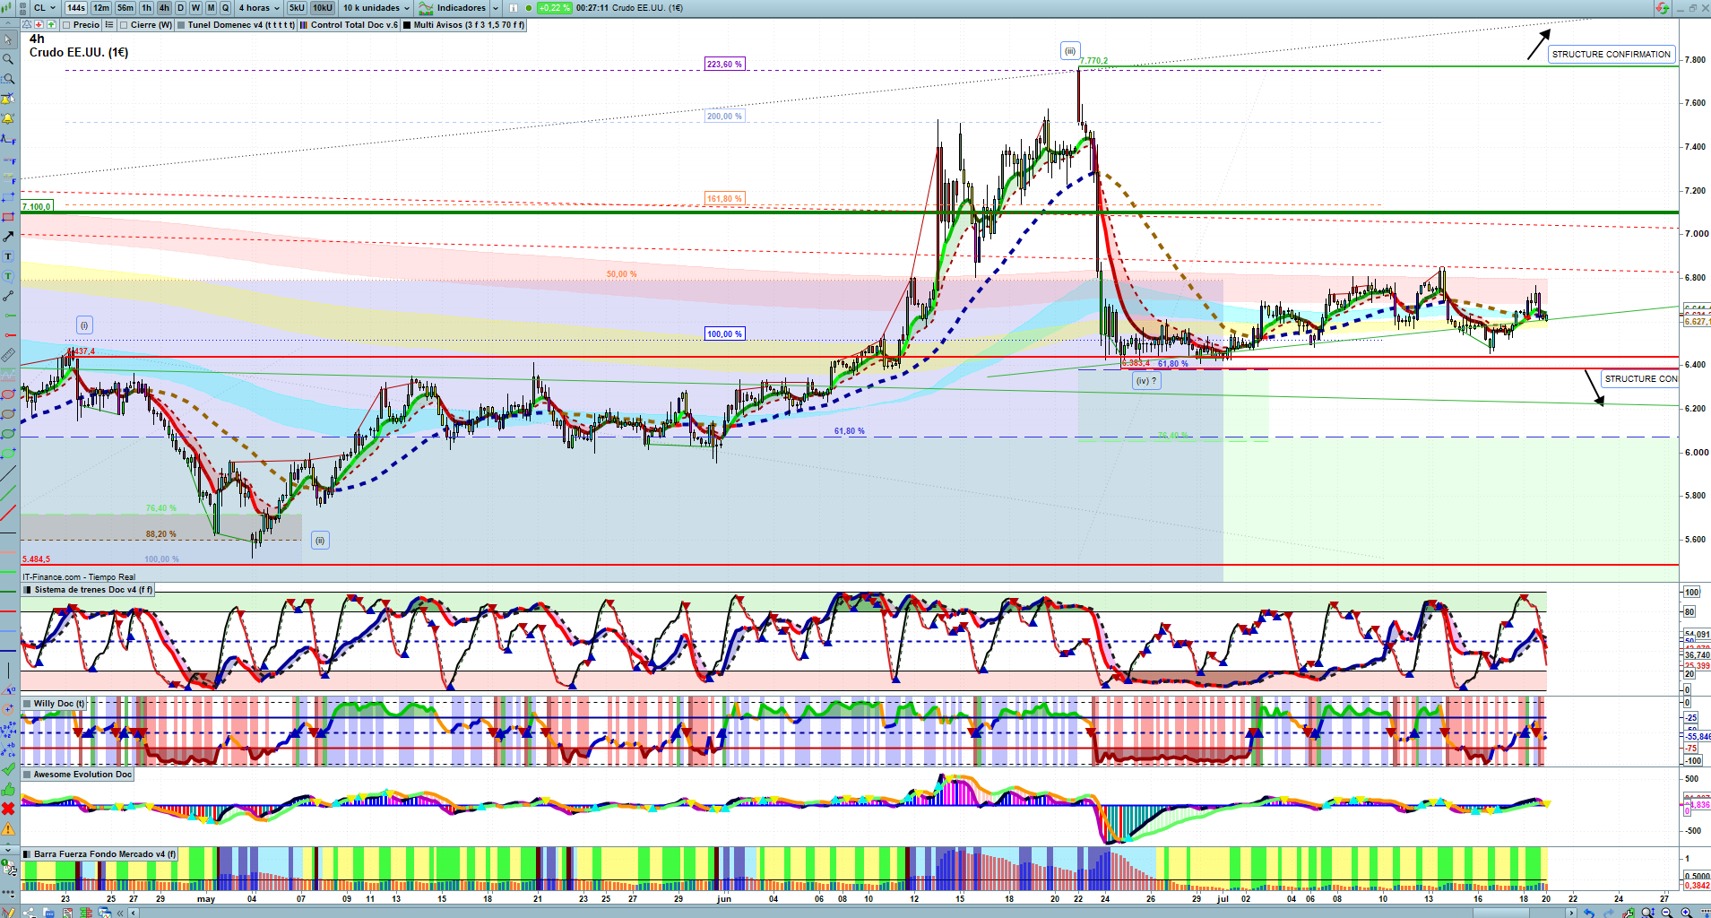Toggle the Precio checkbox
The height and width of the screenshot is (918, 1711).
(x=67, y=25)
